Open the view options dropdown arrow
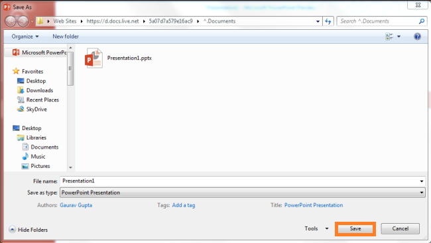This screenshot has height=243, width=431. click(x=399, y=37)
